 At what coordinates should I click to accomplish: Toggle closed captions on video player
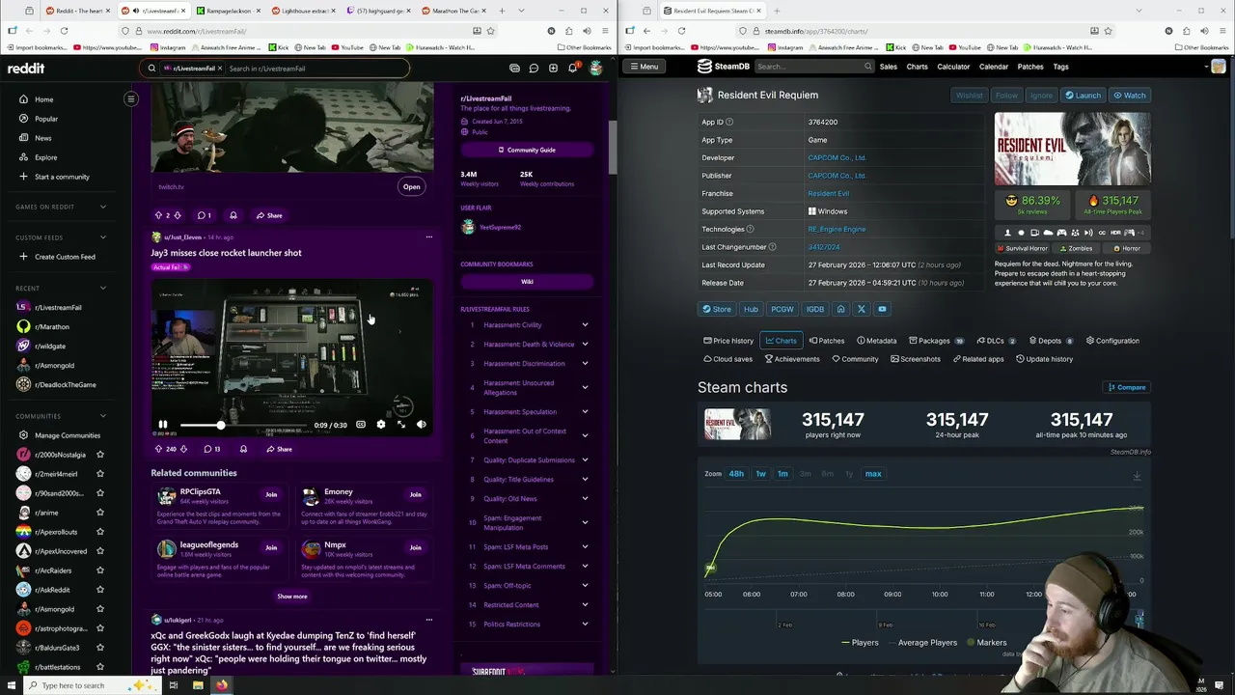coord(361,425)
